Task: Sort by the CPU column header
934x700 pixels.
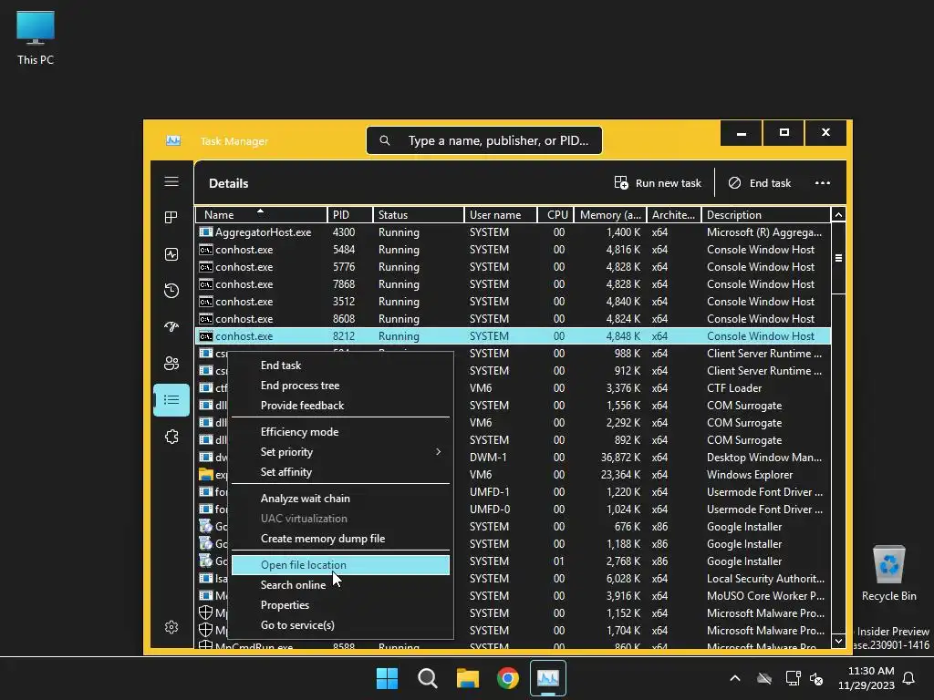Action: click(555, 215)
